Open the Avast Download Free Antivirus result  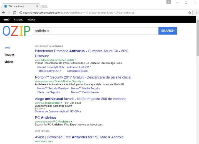[x=79, y=137]
